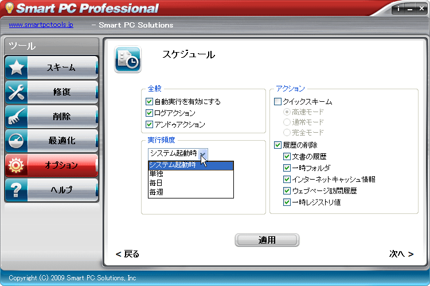430x286 pixels.
Task: Click the info 'i' button in title bar
Action: click(x=398, y=9)
